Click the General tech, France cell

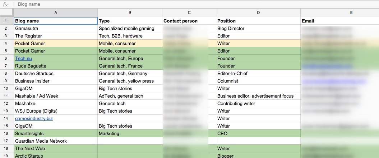pyautogui.click(x=130, y=66)
